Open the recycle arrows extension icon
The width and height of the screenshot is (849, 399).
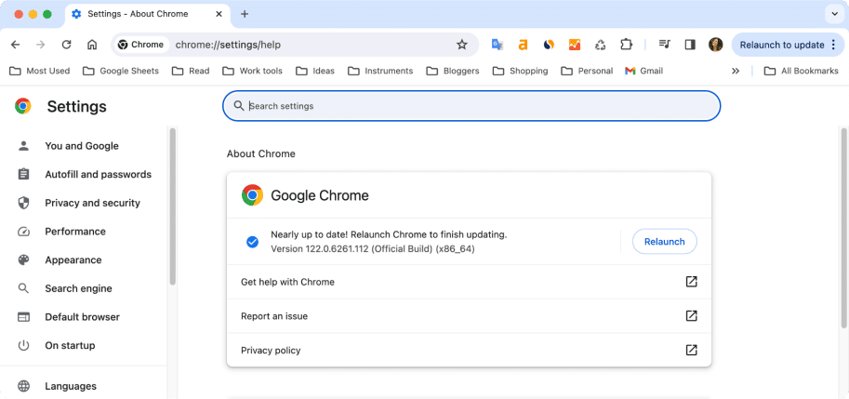(600, 45)
